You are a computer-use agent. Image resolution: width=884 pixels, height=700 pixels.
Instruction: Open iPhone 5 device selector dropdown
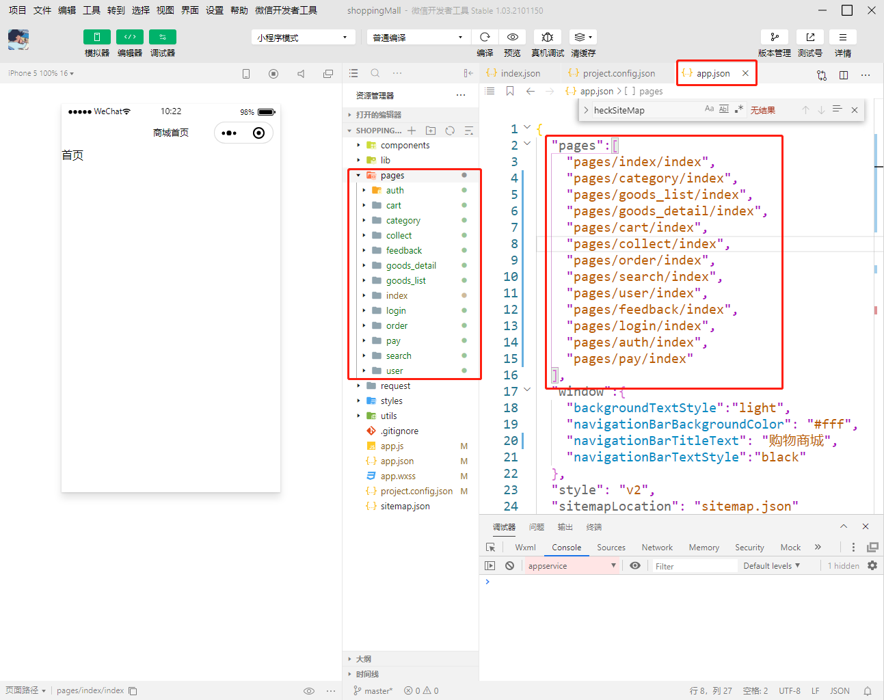coord(41,73)
